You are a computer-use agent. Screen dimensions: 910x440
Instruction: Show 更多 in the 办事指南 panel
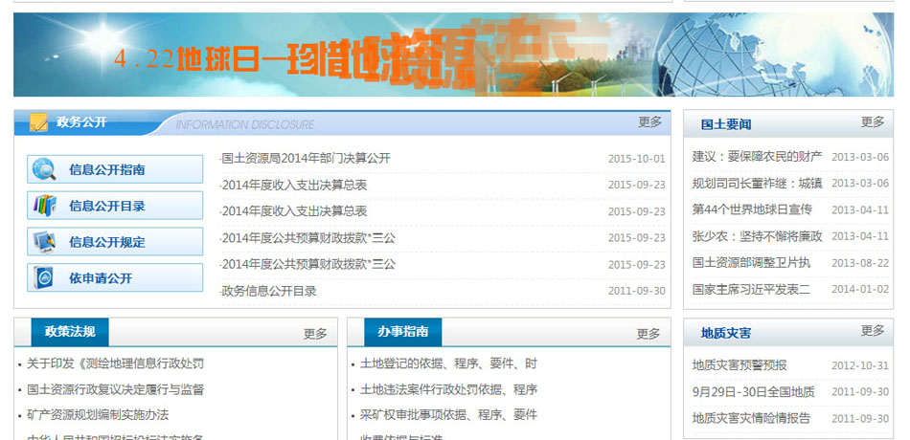click(648, 334)
